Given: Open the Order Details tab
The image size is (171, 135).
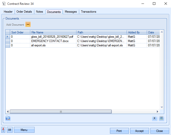Looking at the screenshot, I should [24, 12].
